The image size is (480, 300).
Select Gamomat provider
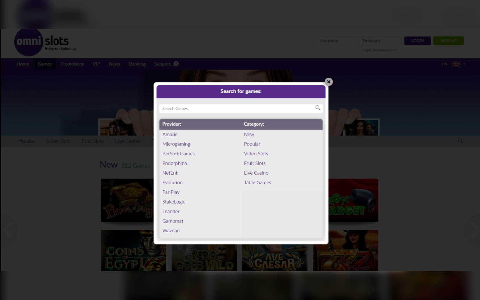[173, 221]
